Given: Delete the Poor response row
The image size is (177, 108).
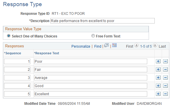Looking at the screenshot, I should click(x=165, y=61).
